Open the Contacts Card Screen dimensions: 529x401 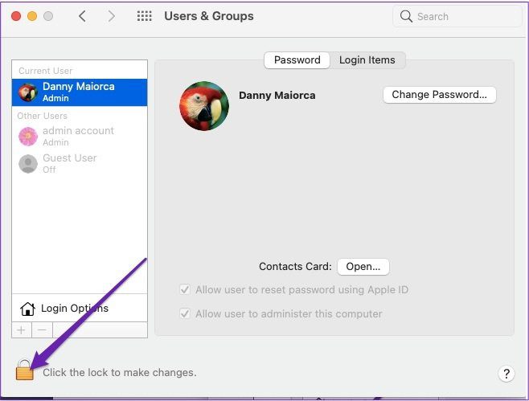click(363, 267)
